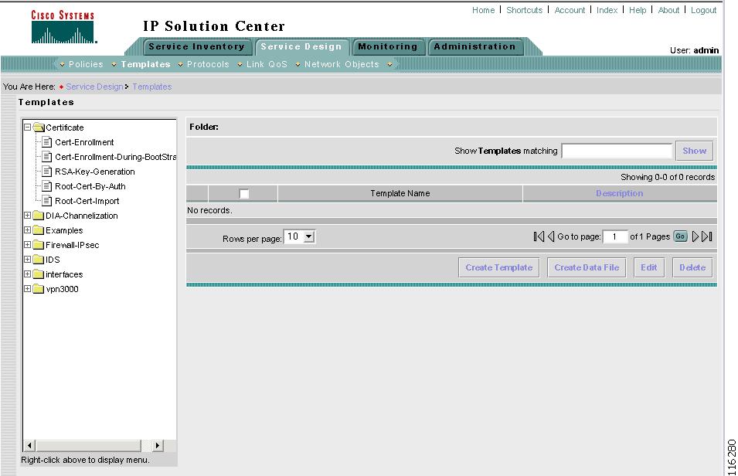
Task: Click the Firewall-IPsec folder icon
Action: [x=39, y=245]
